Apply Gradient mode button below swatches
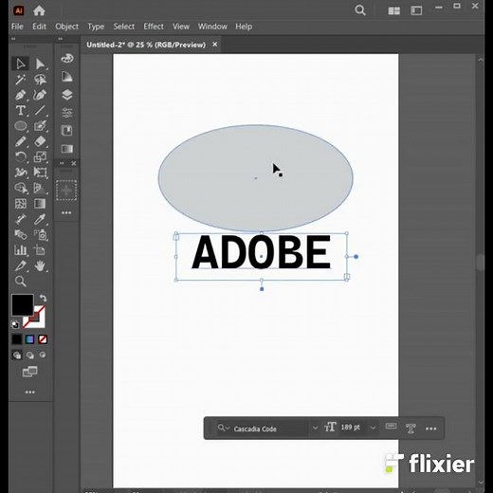The image size is (493, 493). pos(30,339)
